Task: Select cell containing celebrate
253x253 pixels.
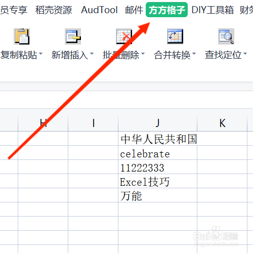Action: [158, 153]
